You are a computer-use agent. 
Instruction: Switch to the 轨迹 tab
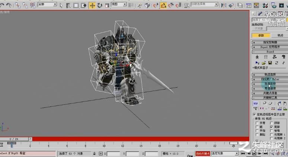280,35
